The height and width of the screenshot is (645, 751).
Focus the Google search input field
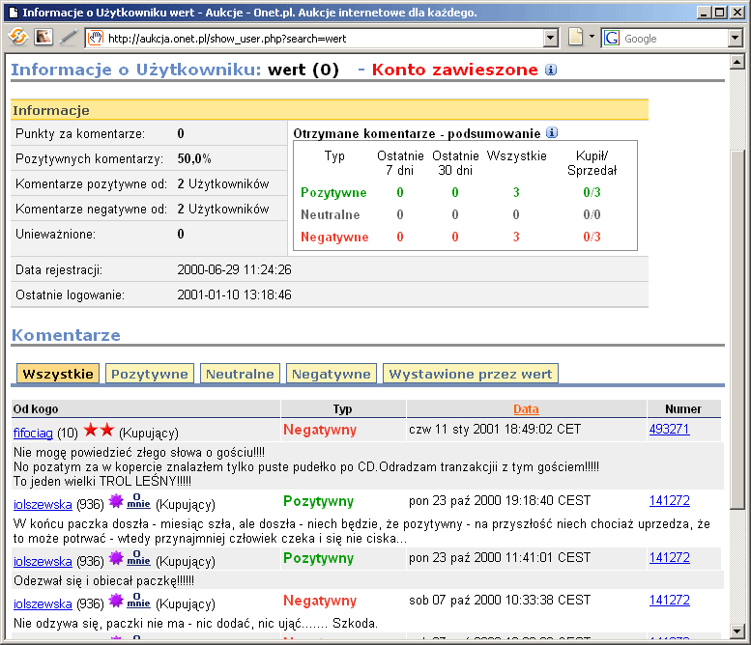[x=675, y=39]
